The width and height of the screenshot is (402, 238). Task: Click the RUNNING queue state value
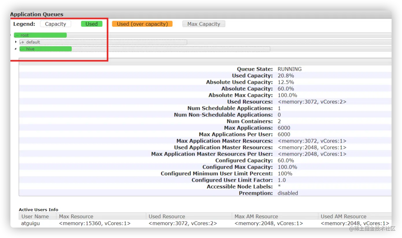(x=289, y=69)
